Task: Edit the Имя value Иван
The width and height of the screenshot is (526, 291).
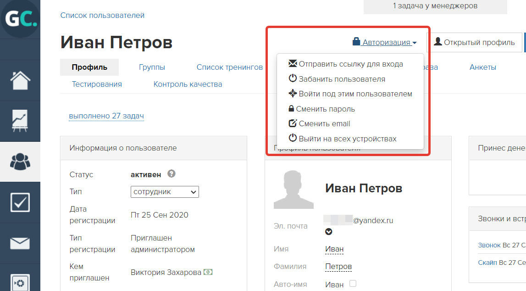Action: [x=334, y=249]
